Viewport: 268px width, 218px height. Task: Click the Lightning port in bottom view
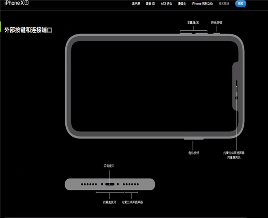point(110,184)
